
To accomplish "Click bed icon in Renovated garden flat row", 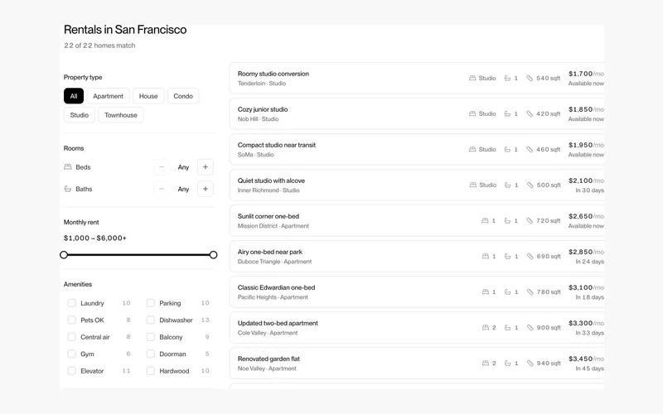I will tap(486, 363).
